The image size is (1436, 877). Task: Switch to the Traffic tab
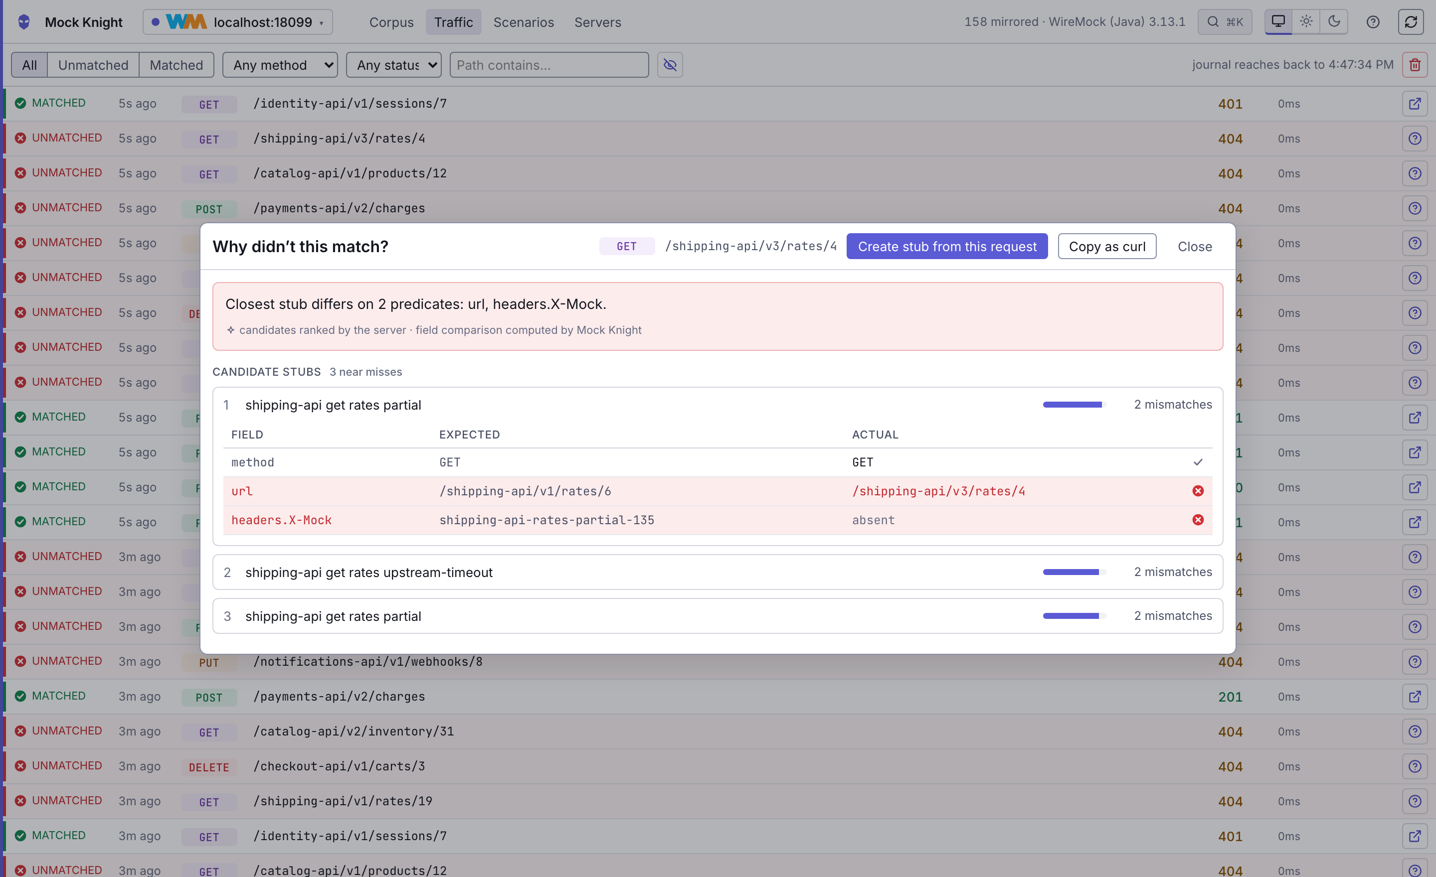(453, 22)
